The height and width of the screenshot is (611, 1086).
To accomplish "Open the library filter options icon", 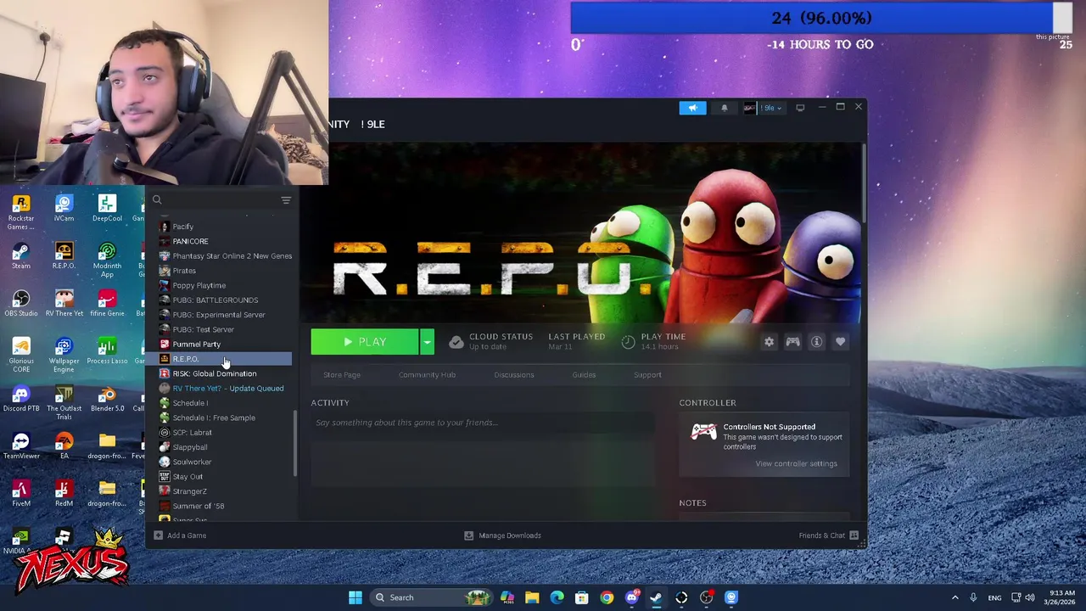I will coord(286,200).
